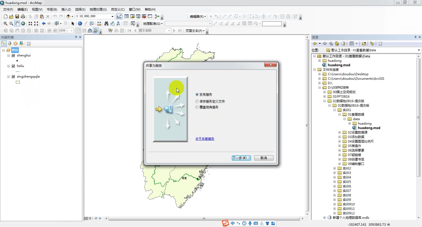Image resolution: width=422 pixels, height=227 pixels.
Task: Open the 编辑器(R) dropdown menu
Action: pos(198,16)
